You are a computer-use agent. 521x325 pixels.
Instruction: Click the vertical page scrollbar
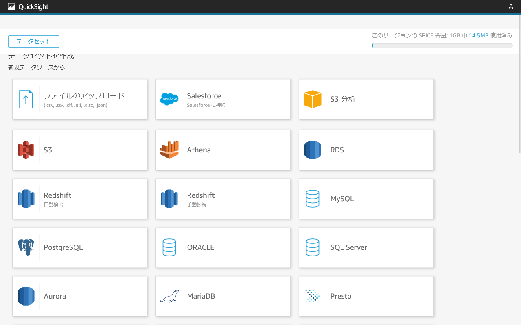point(519,84)
